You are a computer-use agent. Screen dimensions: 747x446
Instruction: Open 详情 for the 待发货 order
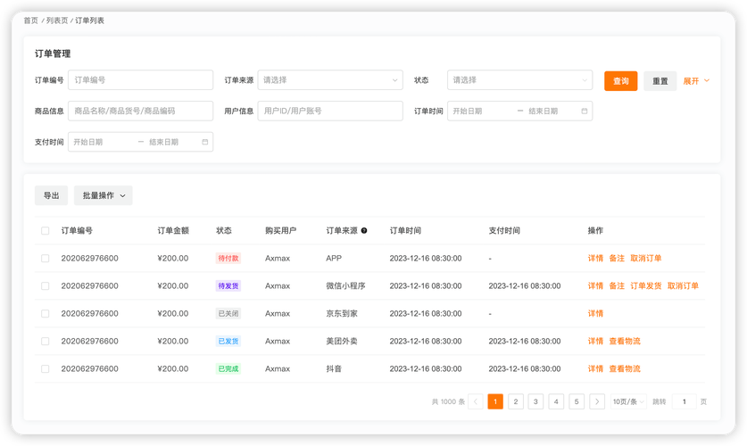pos(595,286)
